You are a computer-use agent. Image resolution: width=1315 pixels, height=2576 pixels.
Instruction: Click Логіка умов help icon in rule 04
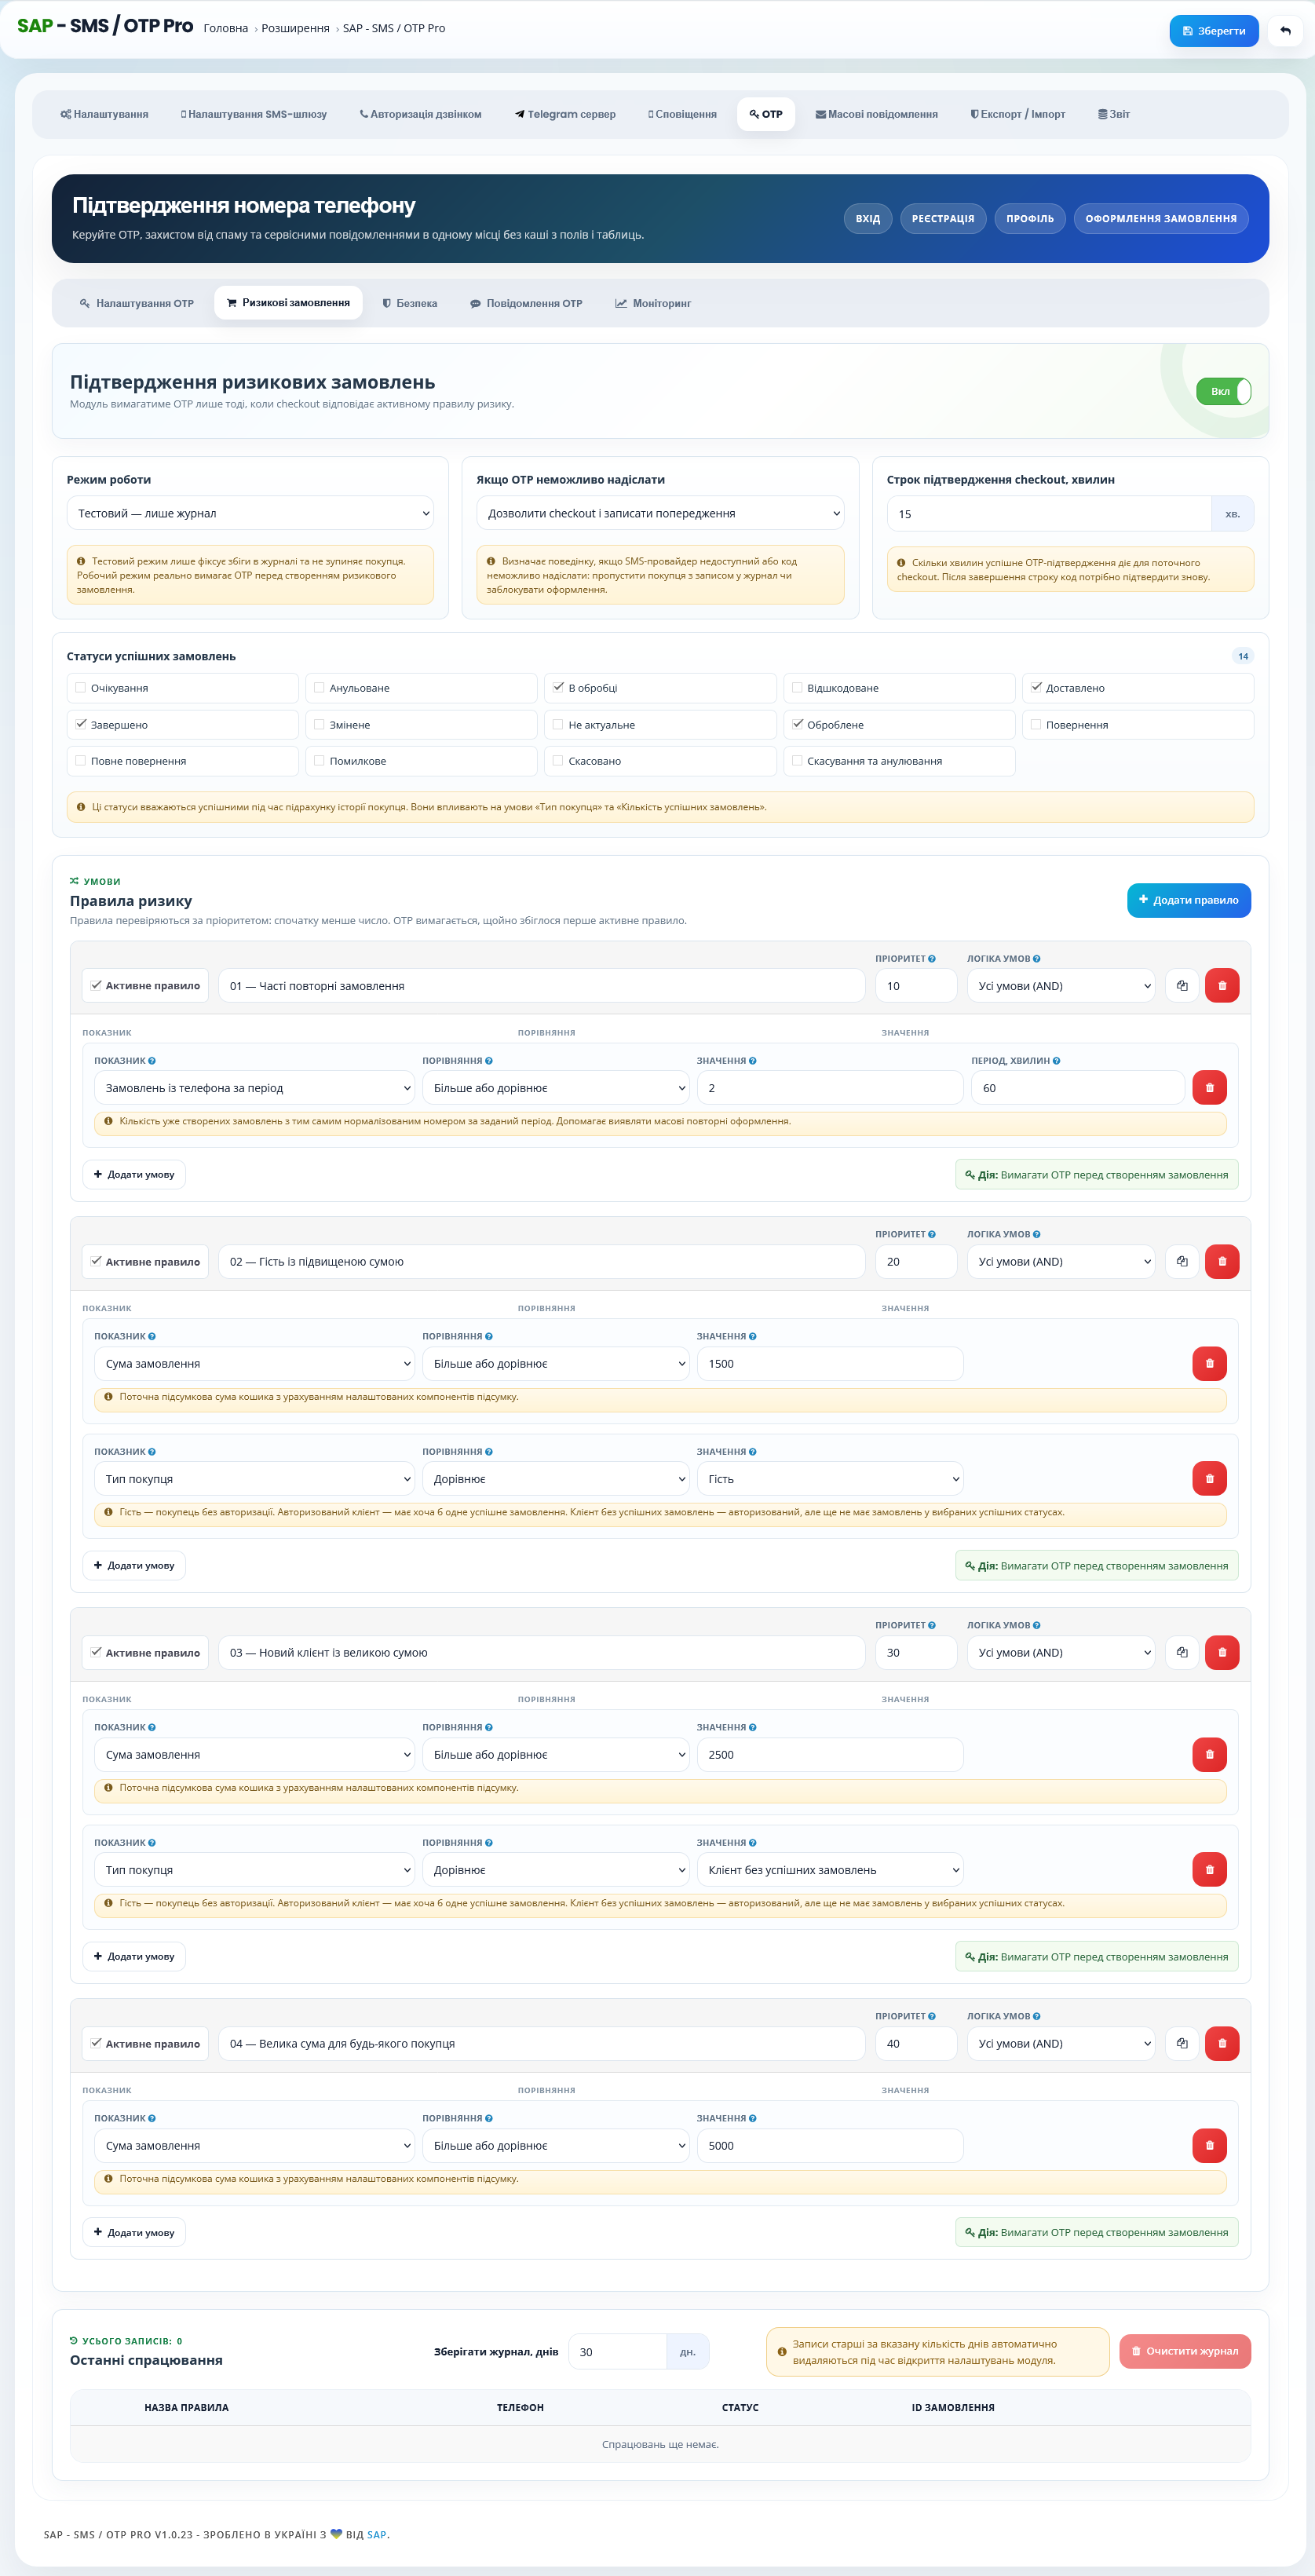point(1036,2016)
